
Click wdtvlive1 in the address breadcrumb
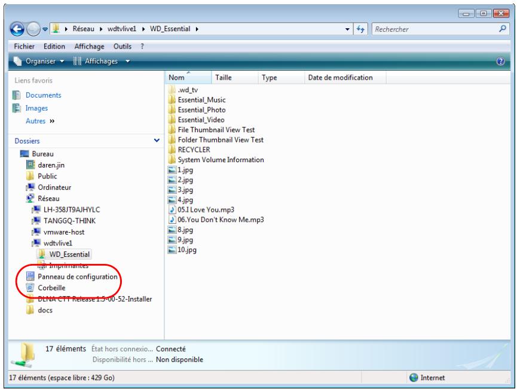point(122,29)
